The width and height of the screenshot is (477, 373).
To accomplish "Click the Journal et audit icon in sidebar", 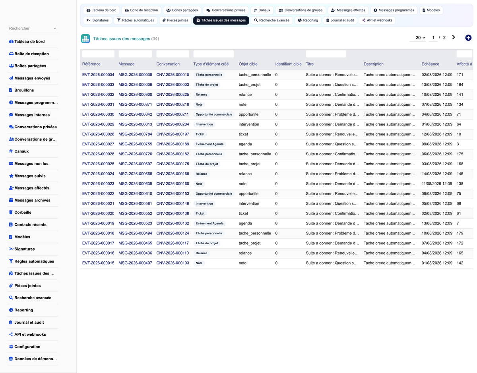I will click(11, 322).
